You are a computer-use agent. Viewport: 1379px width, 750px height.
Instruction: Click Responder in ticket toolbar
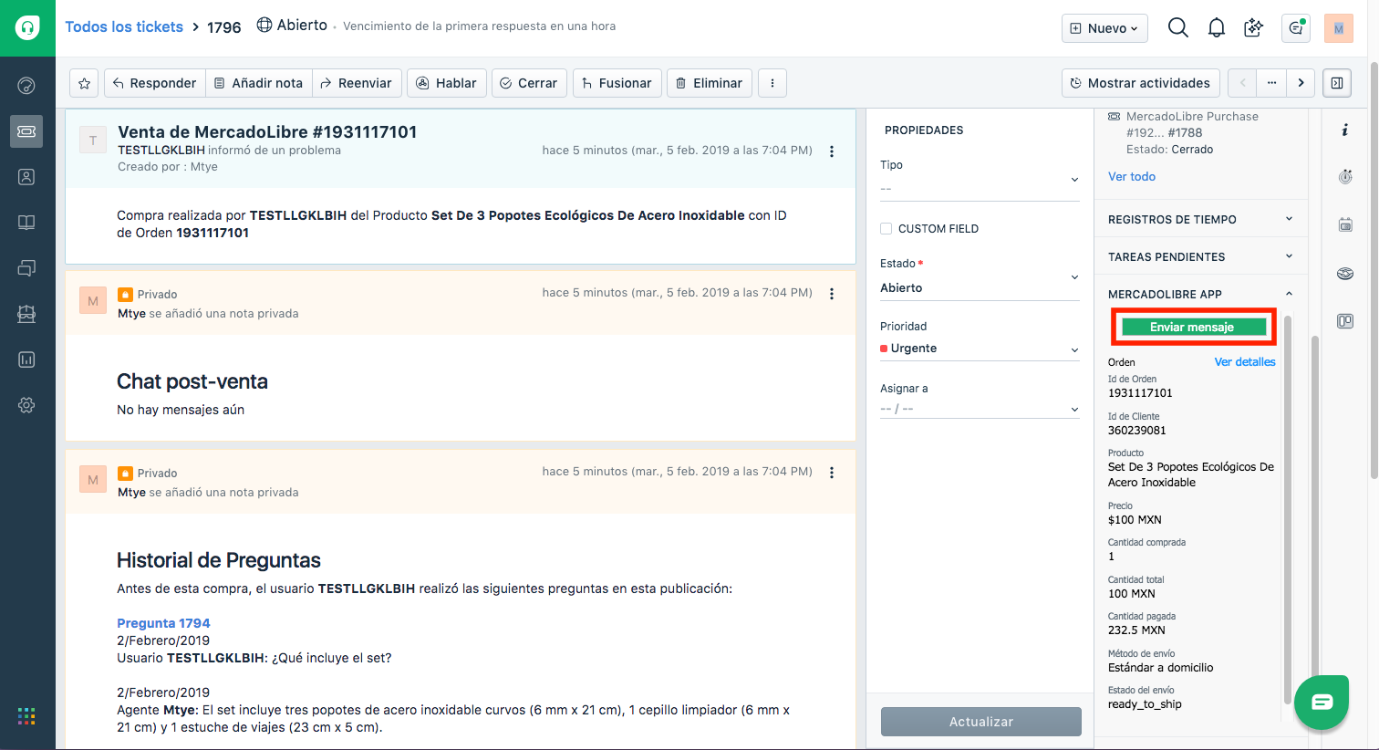pyautogui.click(x=154, y=83)
